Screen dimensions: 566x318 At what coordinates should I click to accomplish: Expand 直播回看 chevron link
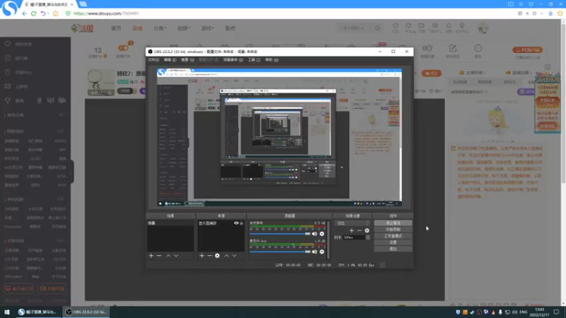[x=519, y=73]
